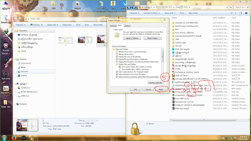Click the Windows Start button
The width and height of the screenshot is (251, 141).
(4, 138)
